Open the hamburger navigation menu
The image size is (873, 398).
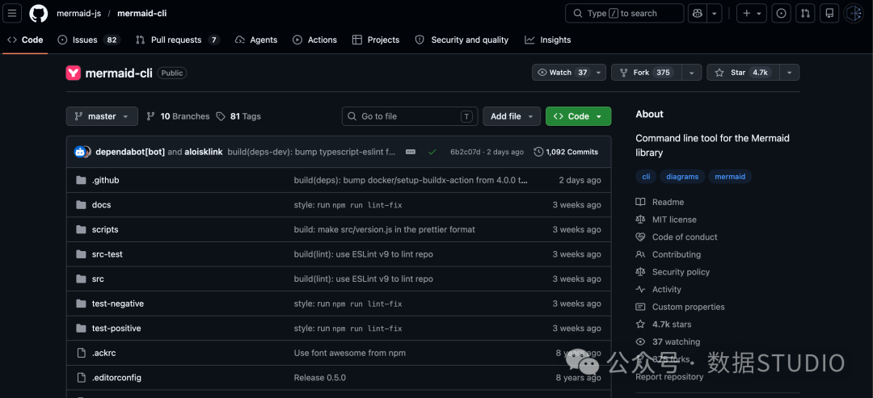[12, 14]
